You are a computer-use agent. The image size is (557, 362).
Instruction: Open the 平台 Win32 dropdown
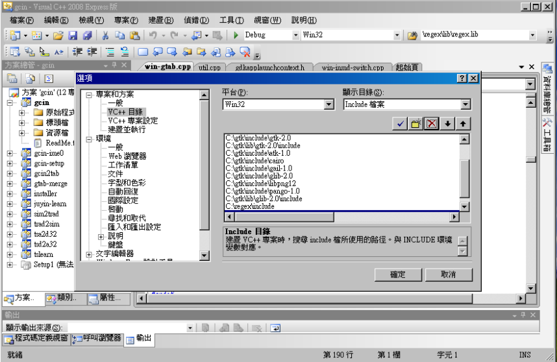click(328, 104)
